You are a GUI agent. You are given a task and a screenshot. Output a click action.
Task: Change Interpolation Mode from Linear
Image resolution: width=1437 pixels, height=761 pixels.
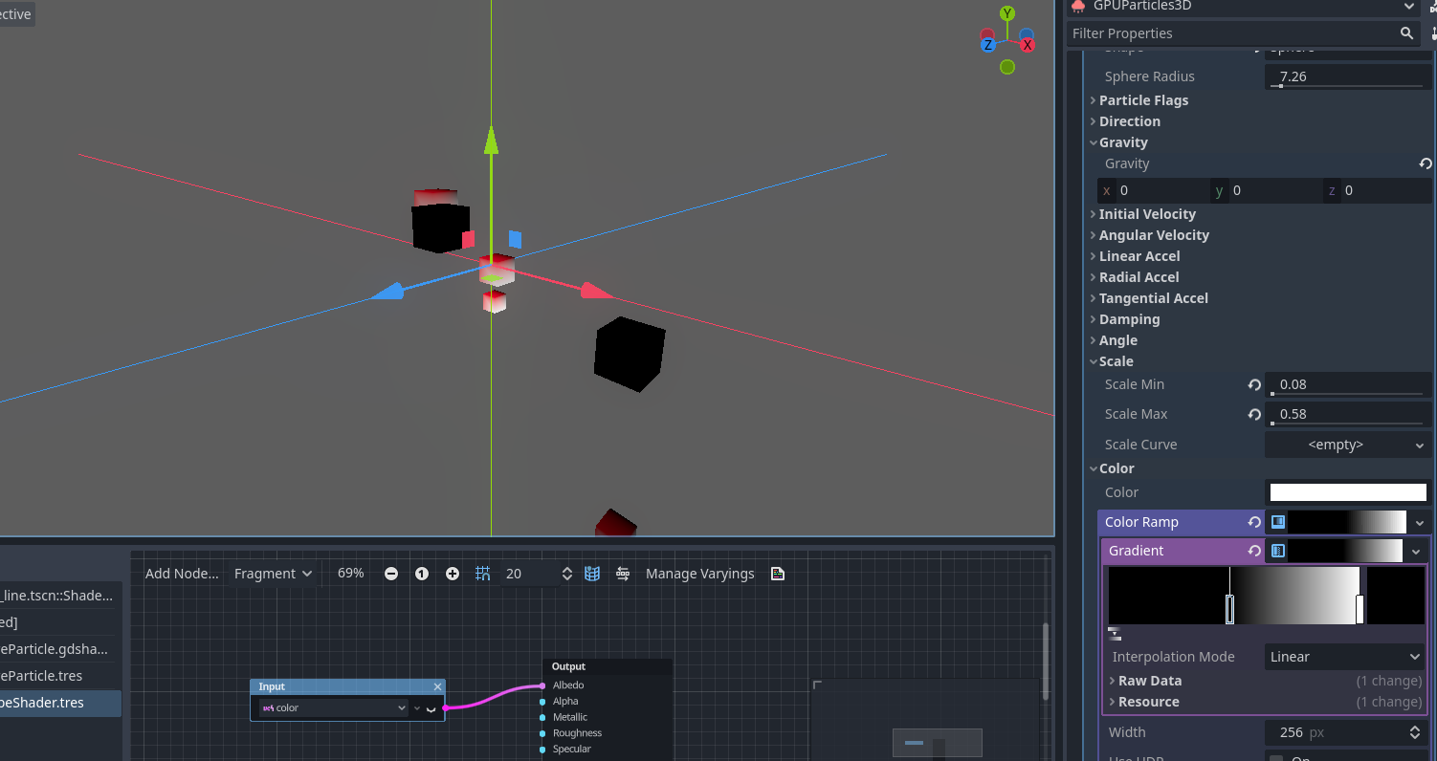1343,657
